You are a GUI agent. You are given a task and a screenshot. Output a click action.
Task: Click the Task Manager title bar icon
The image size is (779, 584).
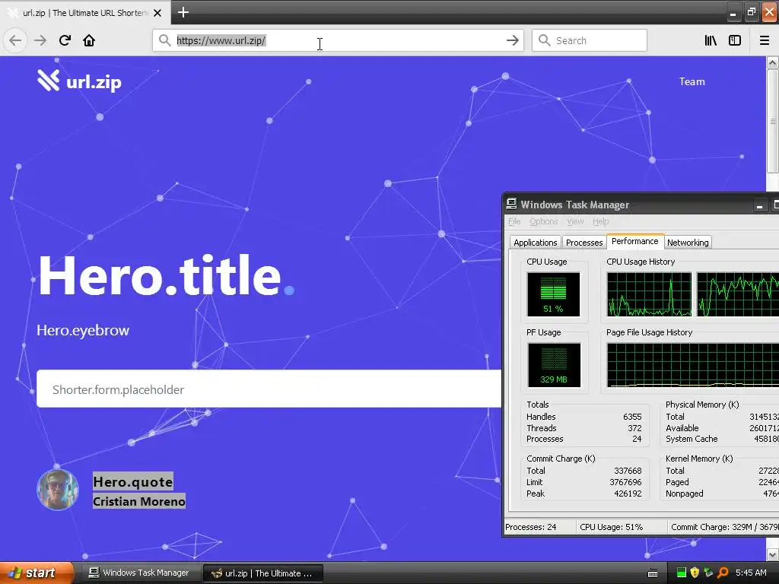(x=511, y=204)
